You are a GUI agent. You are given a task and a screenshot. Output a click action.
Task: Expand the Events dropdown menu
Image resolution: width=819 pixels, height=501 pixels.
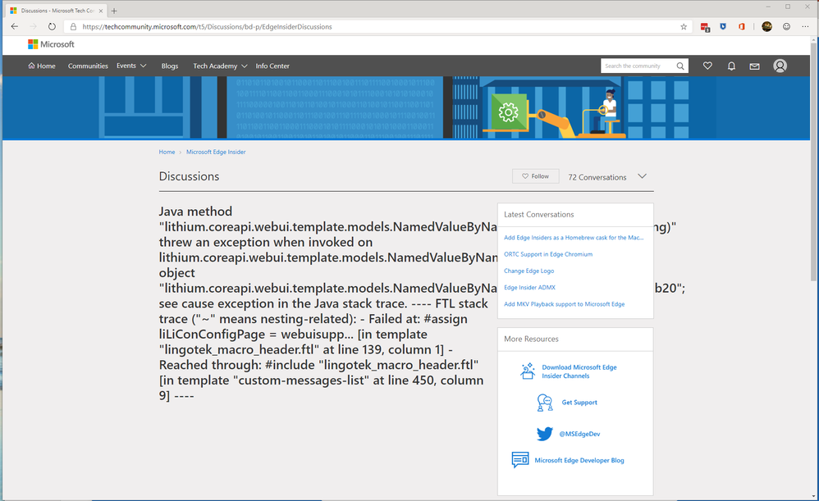click(x=131, y=66)
